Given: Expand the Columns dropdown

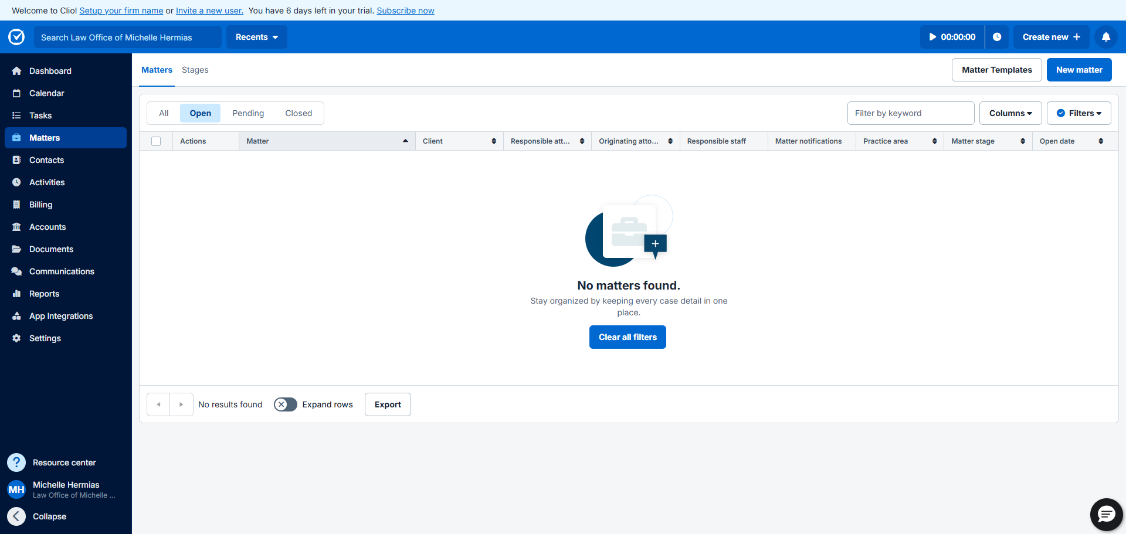Looking at the screenshot, I should (1010, 113).
